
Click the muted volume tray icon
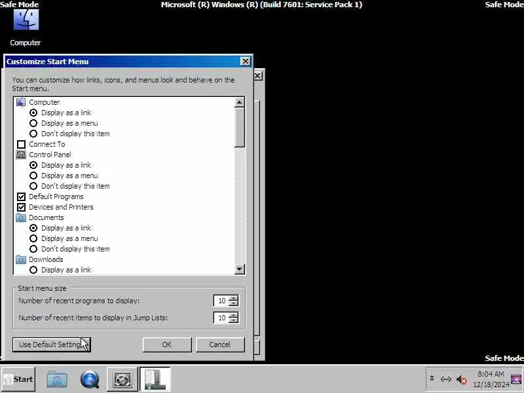tap(461, 380)
